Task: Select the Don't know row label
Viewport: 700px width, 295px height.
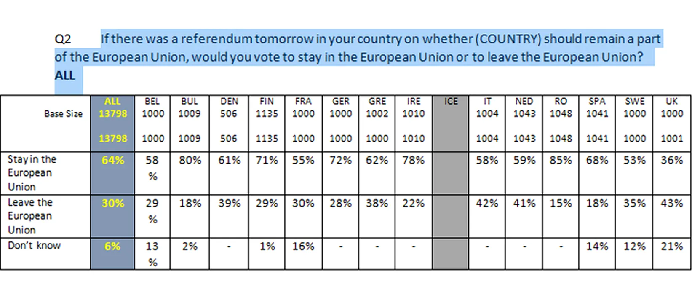Action: point(34,245)
